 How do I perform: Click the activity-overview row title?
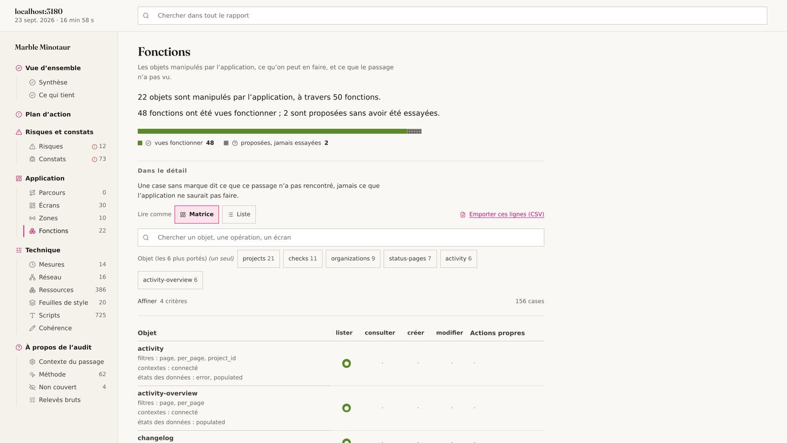coord(168,394)
